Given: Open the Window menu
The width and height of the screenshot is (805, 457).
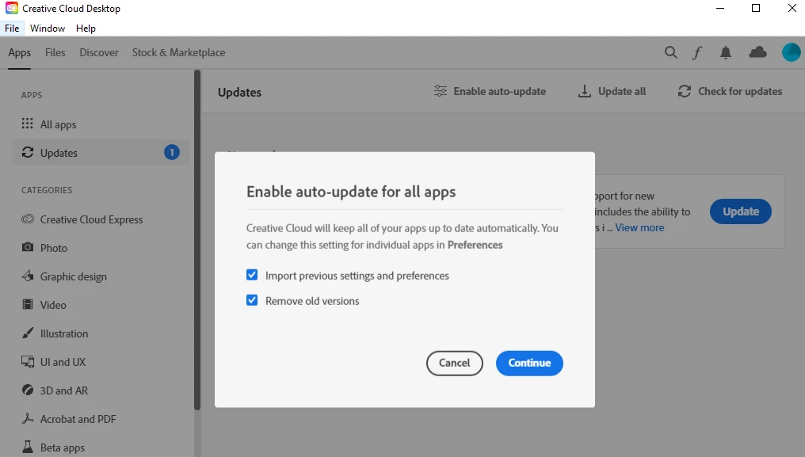Looking at the screenshot, I should [48, 29].
